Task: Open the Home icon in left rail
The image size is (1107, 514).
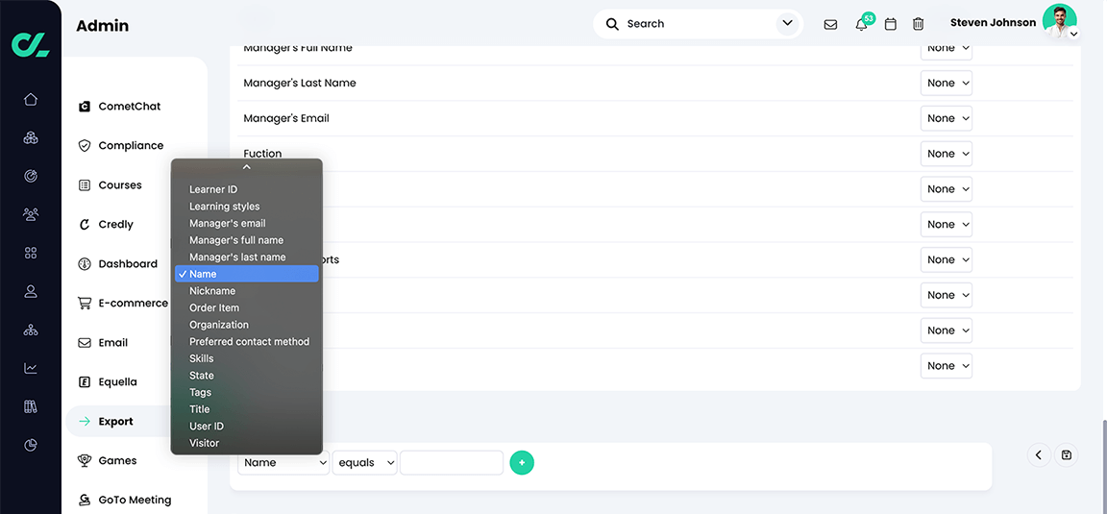Action: tap(31, 99)
